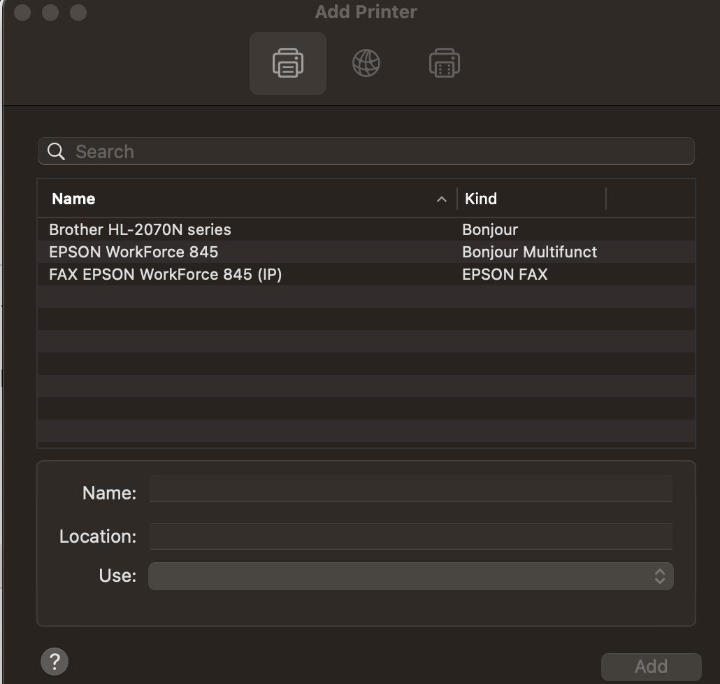Close the Add Printer window
720x684 pixels.
pos(22,13)
